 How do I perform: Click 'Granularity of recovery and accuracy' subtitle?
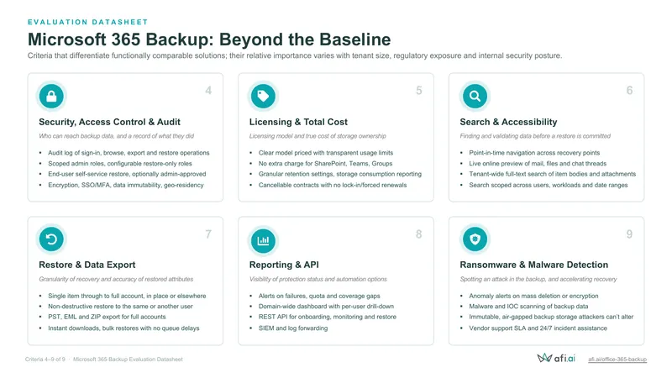click(x=116, y=279)
